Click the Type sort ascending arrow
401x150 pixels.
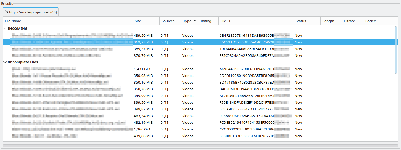pos(195,21)
